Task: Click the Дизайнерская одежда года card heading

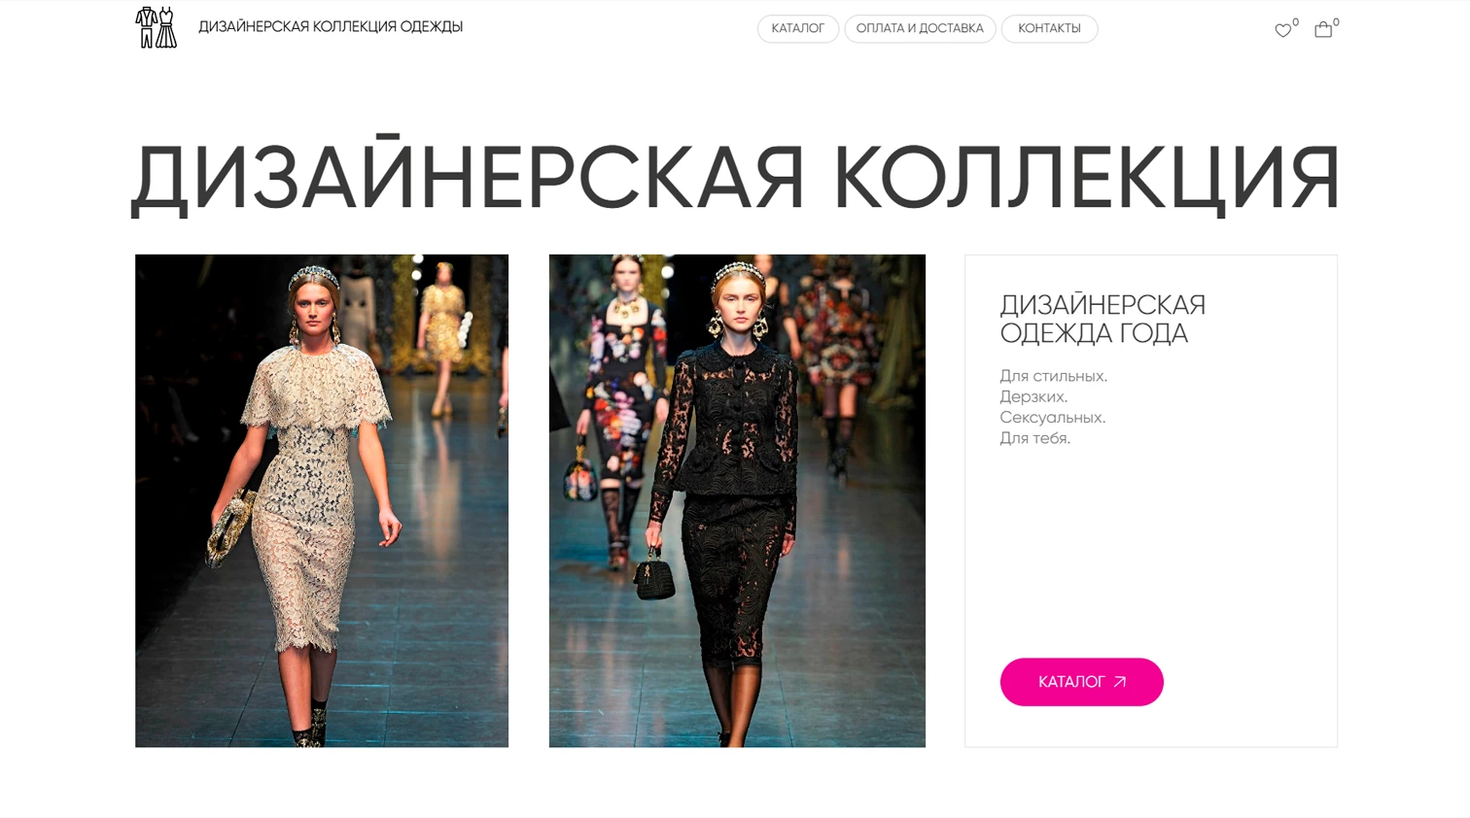Action: [x=1102, y=318]
